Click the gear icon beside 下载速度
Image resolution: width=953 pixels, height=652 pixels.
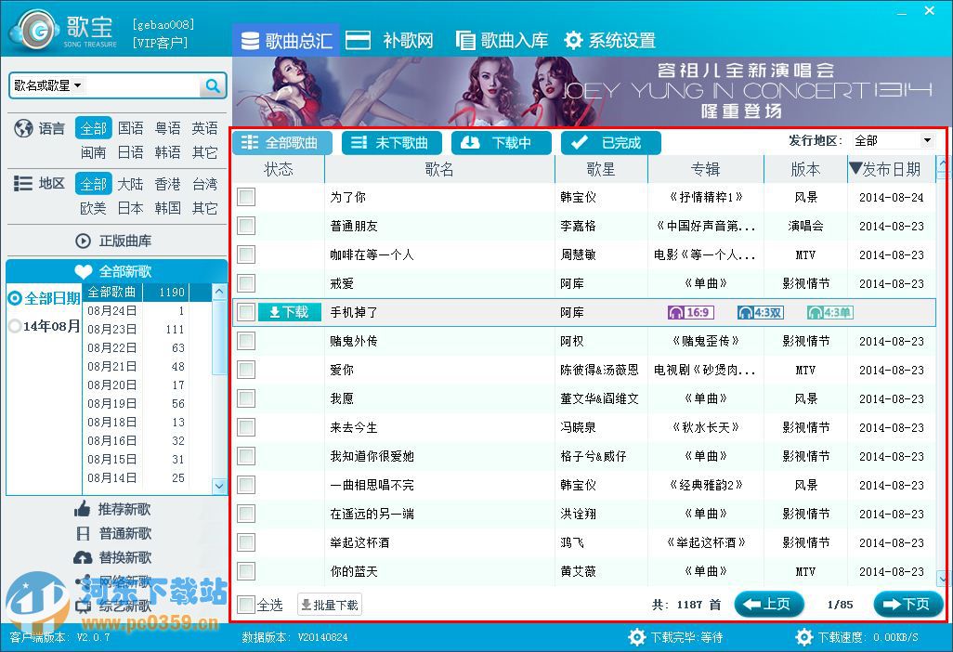coord(804,638)
